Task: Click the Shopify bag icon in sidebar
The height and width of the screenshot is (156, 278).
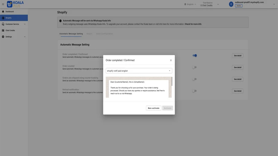Action: [3, 18]
